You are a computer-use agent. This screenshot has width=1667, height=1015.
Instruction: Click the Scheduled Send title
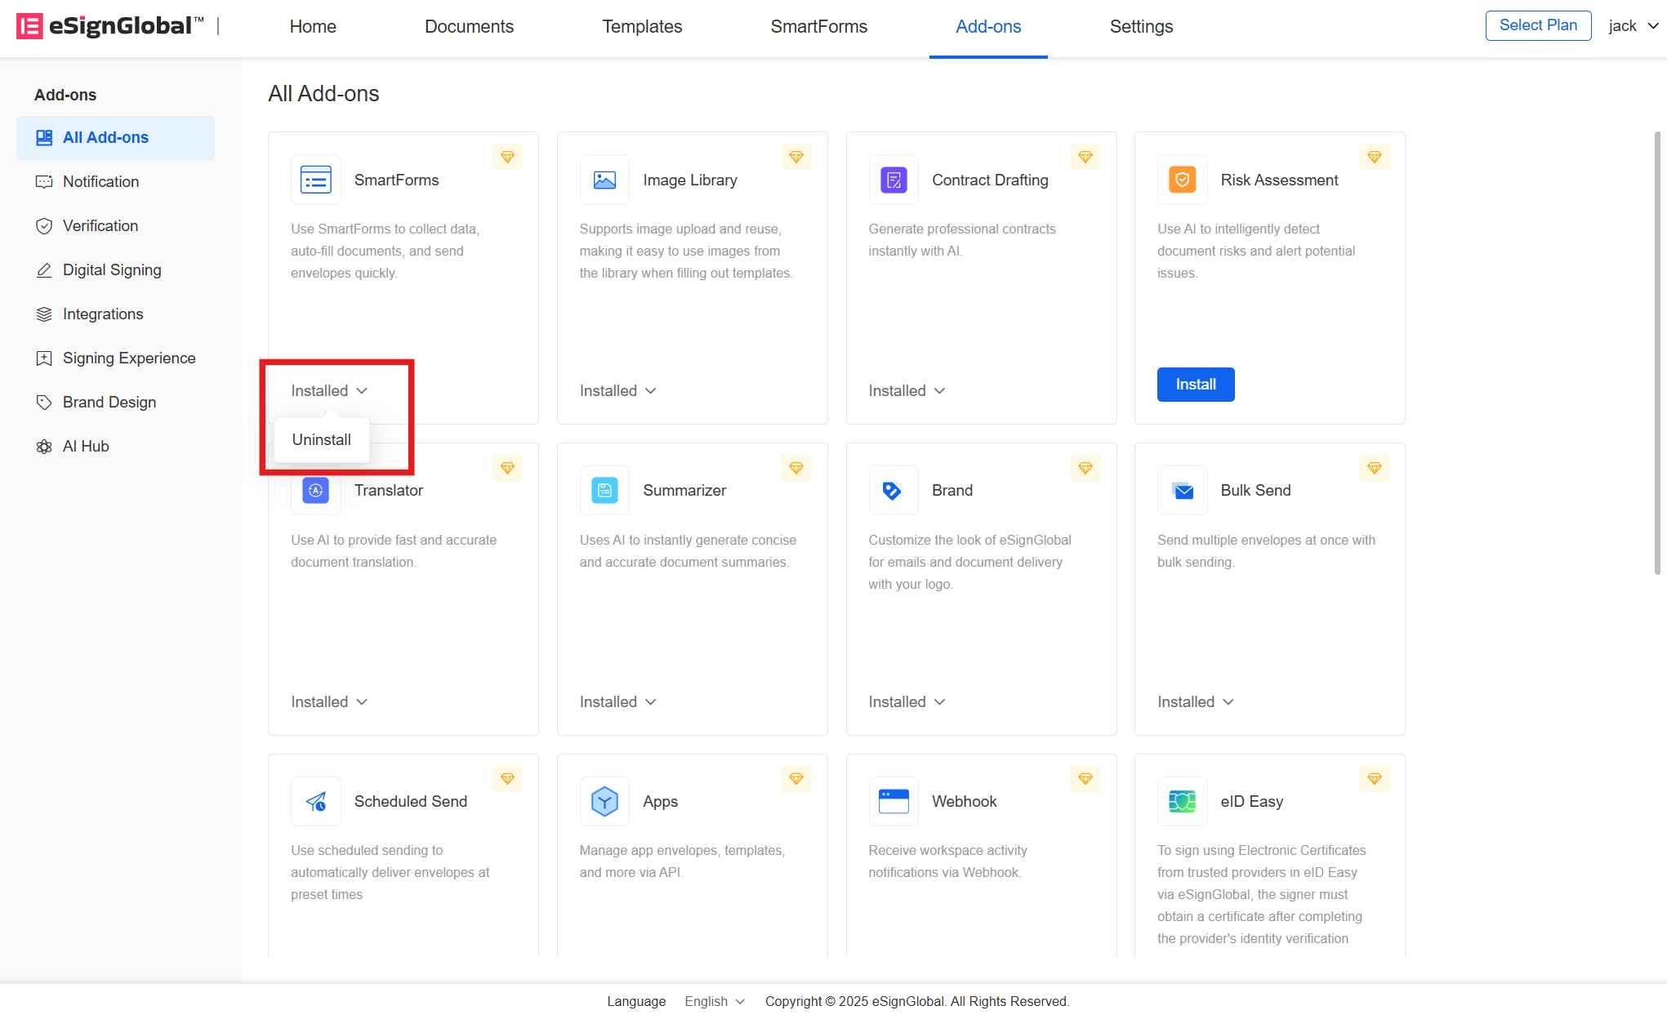coord(411,801)
